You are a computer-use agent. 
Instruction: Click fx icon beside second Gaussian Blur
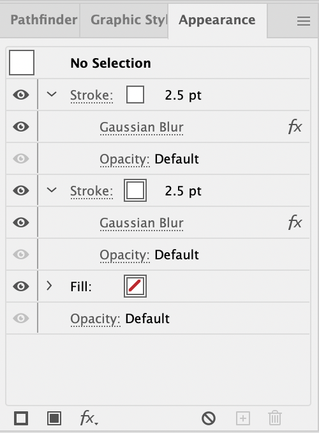point(295,222)
